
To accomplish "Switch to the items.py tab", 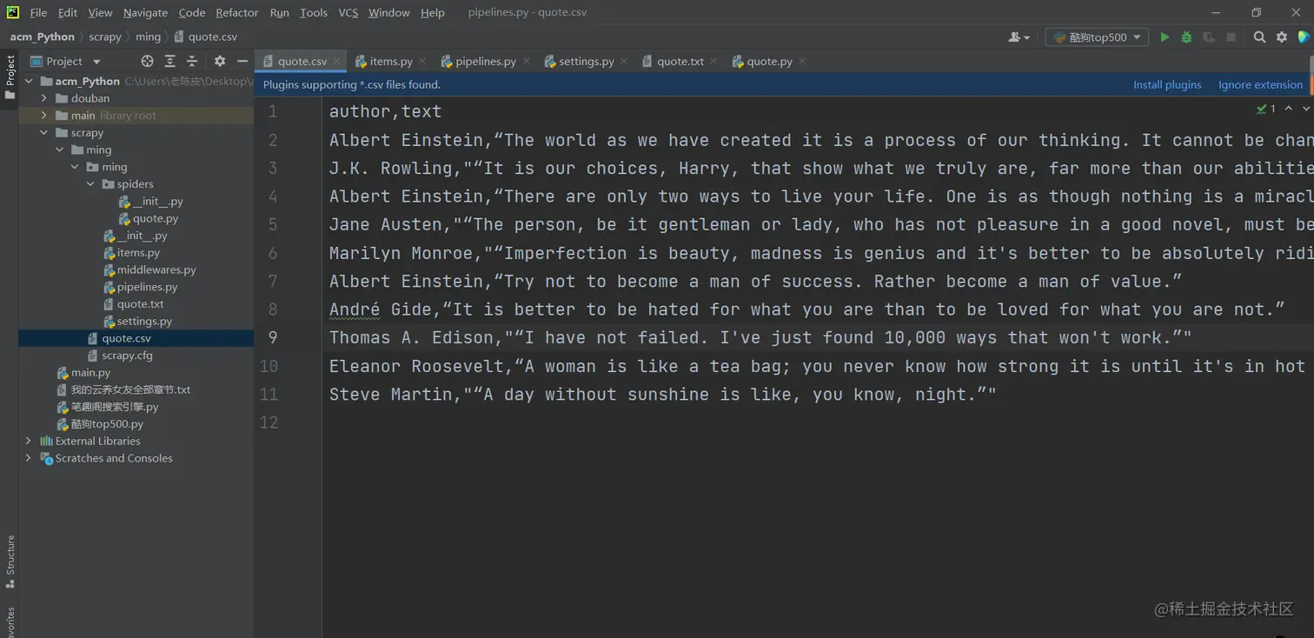I will coord(391,61).
